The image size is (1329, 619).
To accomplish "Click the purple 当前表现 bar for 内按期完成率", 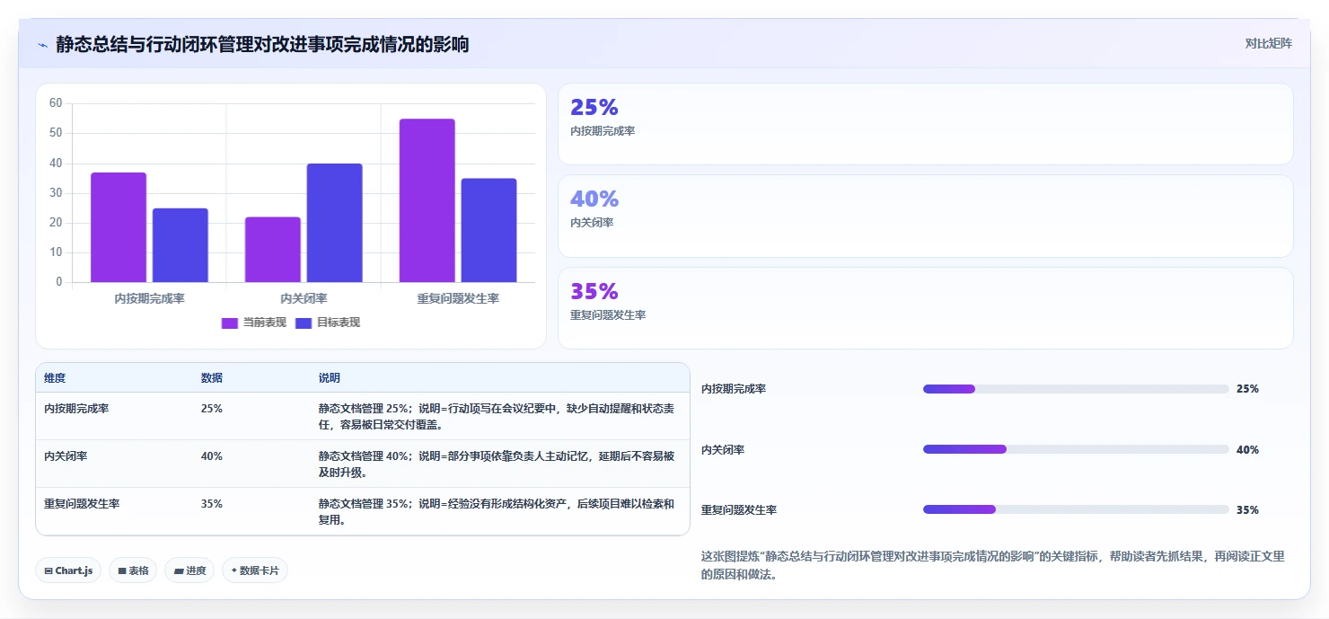I will (119, 227).
